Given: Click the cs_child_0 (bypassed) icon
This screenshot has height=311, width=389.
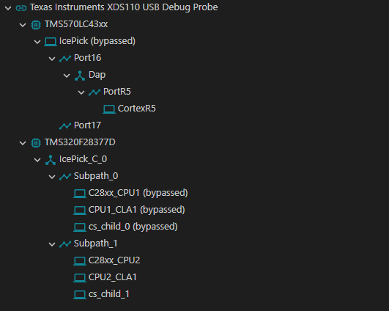Looking at the screenshot, I should 80,227.
